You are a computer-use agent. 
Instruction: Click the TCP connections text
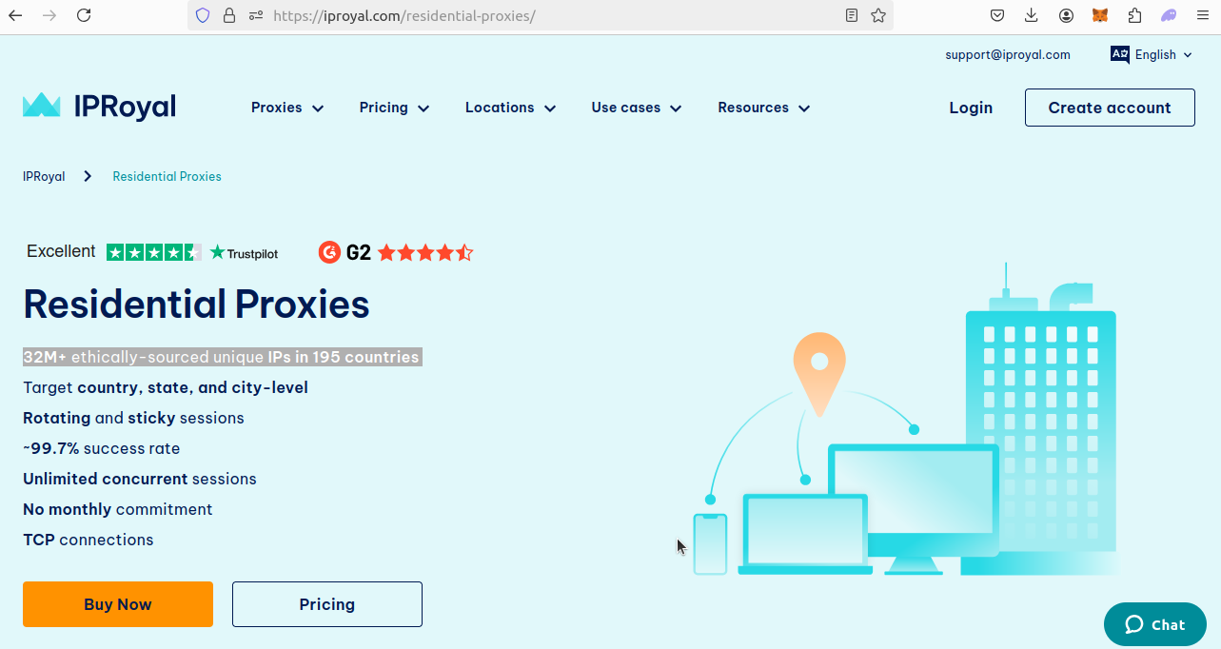coord(89,540)
